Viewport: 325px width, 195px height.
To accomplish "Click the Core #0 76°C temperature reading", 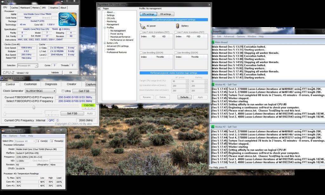I will click(27, 182).
